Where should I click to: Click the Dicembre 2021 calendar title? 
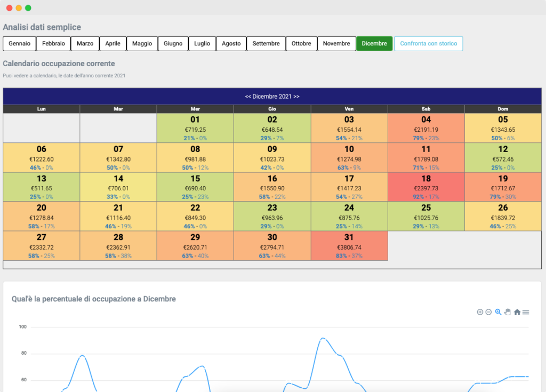pos(272,97)
